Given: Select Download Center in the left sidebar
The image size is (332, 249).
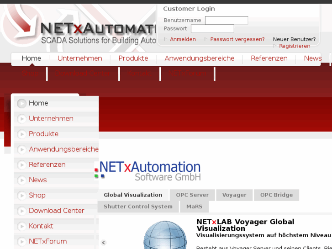Looking at the screenshot, I should 57,211.
